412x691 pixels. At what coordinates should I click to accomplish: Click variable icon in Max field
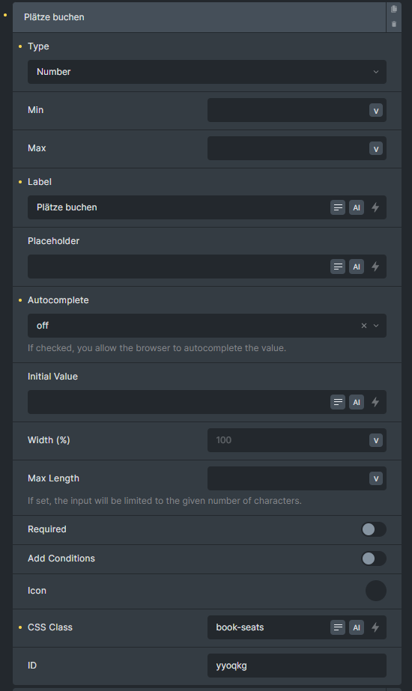[x=376, y=149]
